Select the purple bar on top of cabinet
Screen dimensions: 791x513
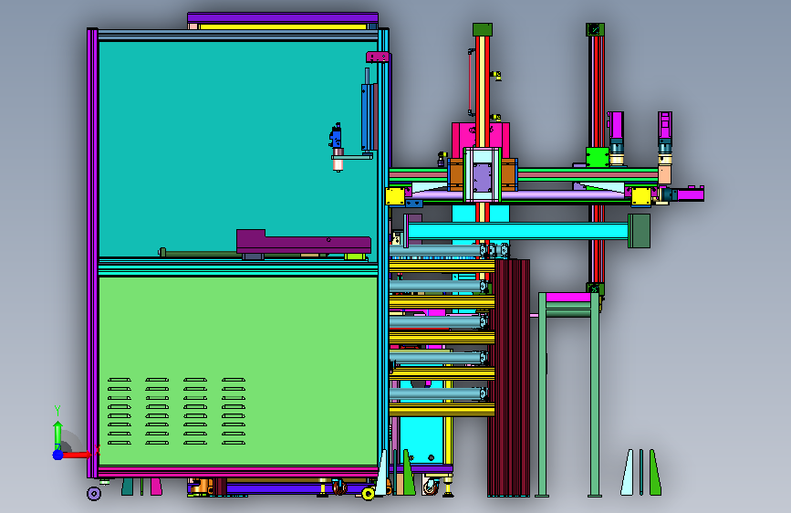283,17
